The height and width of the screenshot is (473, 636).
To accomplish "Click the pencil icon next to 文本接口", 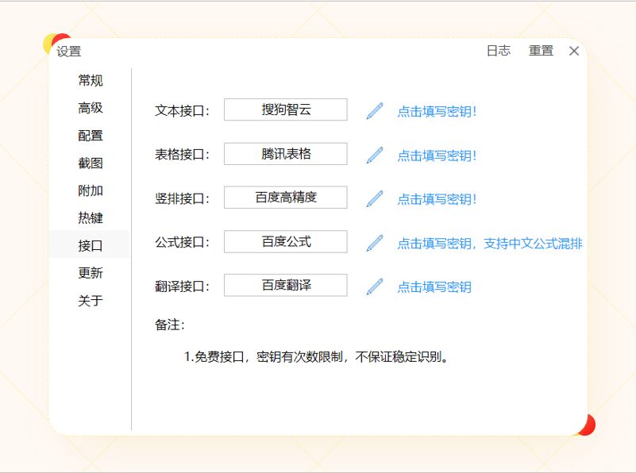I will pyautogui.click(x=372, y=112).
